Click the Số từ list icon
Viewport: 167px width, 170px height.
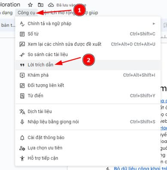(22, 34)
